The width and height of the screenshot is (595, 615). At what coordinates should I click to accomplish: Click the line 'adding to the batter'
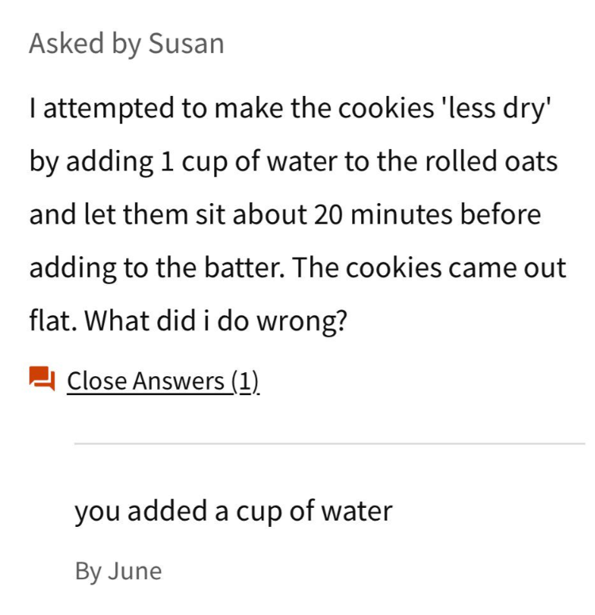(297, 268)
